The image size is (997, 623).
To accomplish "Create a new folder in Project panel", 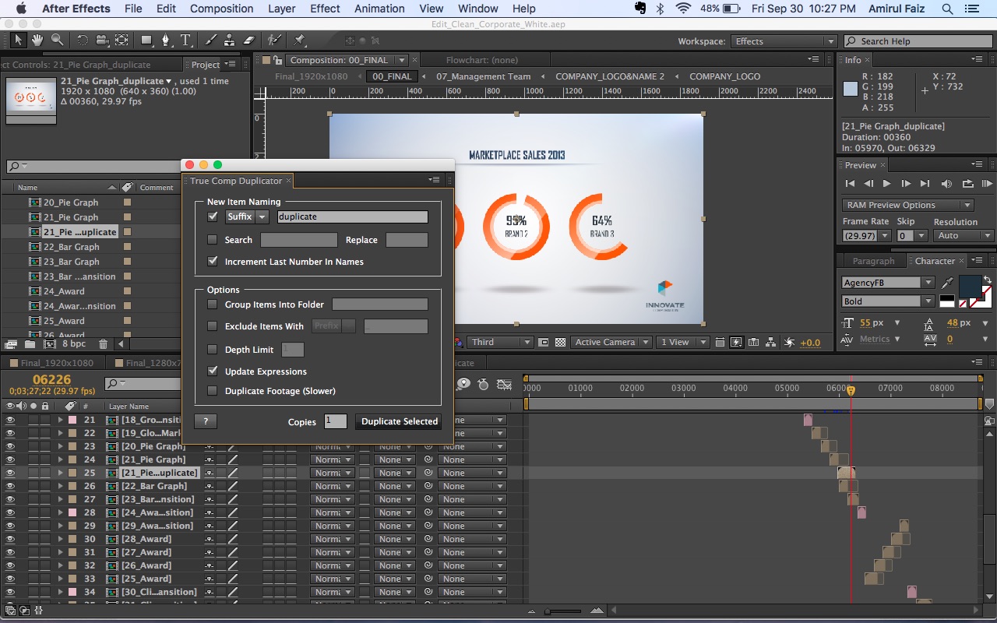I will (x=30, y=343).
